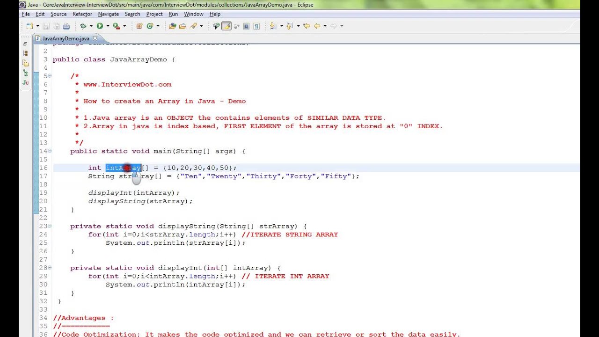The width and height of the screenshot is (599, 337).
Task: Click the New file wizard icon
Action: click(x=29, y=26)
